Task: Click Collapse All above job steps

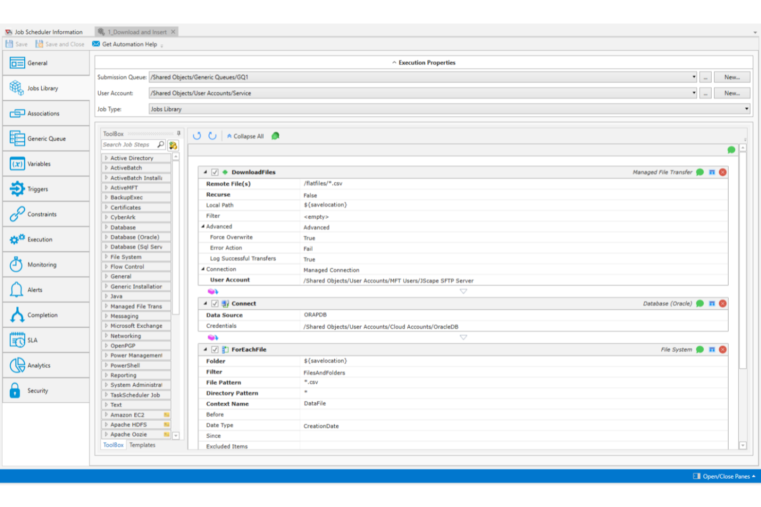Action: click(x=245, y=136)
